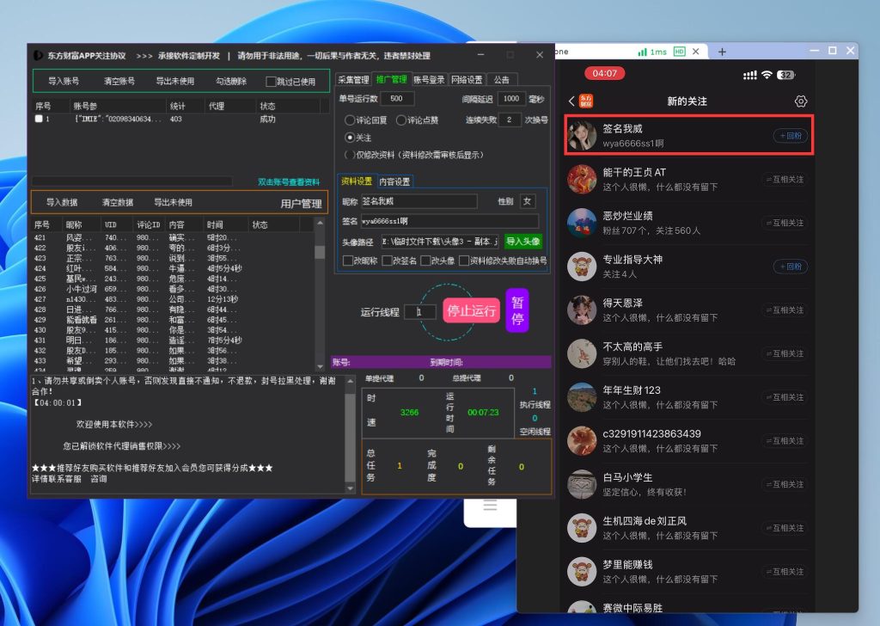The height and width of the screenshot is (626, 880).
Task: Tick the 改昵称 checkbox
Action: [x=347, y=261]
